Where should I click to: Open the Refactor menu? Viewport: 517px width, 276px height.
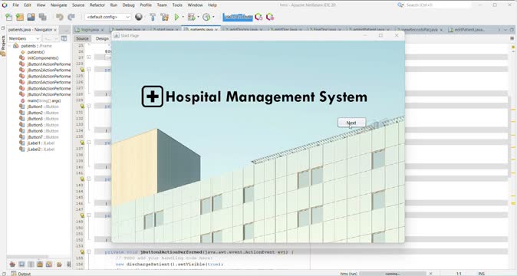[x=97, y=5]
